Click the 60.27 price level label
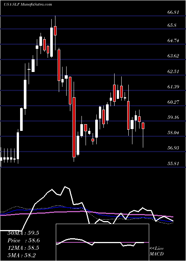 click(x=173, y=102)
